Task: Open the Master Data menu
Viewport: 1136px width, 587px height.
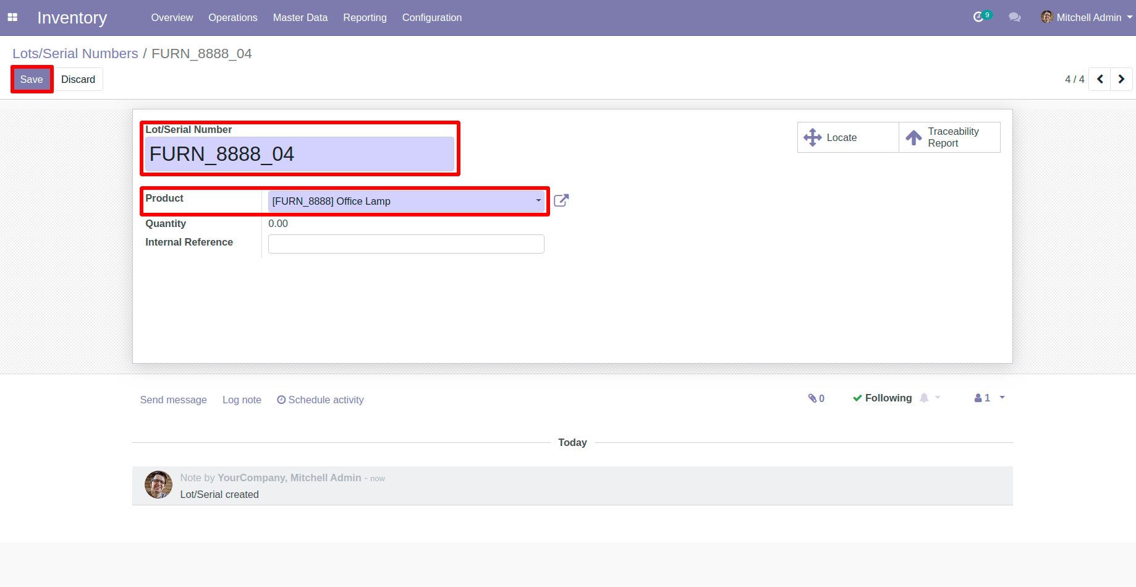Action: (x=300, y=17)
